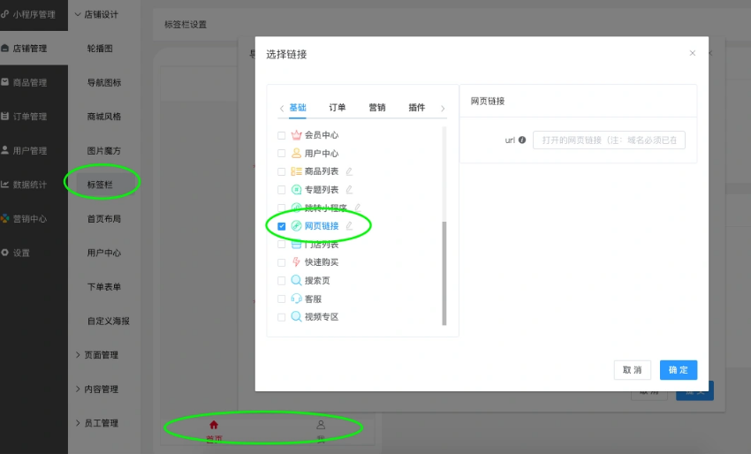751x454 pixels.
Task: Click the 设置 gear icon in sidebar
Action: tap(4, 253)
